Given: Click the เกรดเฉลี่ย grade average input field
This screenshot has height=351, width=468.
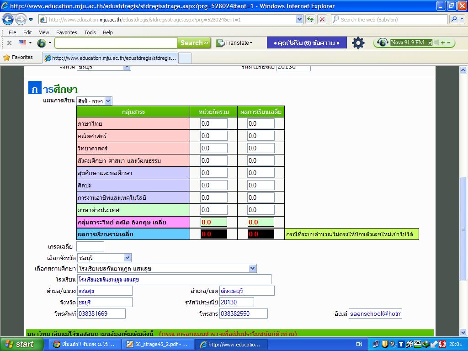Looking at the screenshot, I should click(90, 247).
